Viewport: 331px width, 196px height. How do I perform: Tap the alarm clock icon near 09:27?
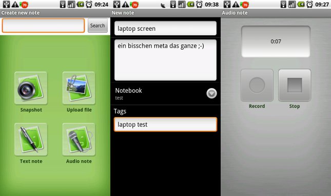[x=309, y=4]
